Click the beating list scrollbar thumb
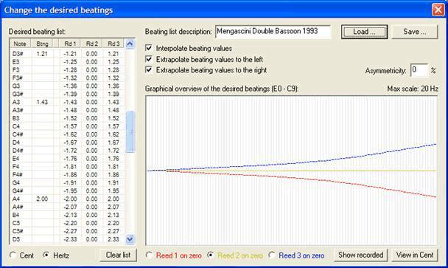Viewport: 448px width, 268px height. (x=130, y=132)
